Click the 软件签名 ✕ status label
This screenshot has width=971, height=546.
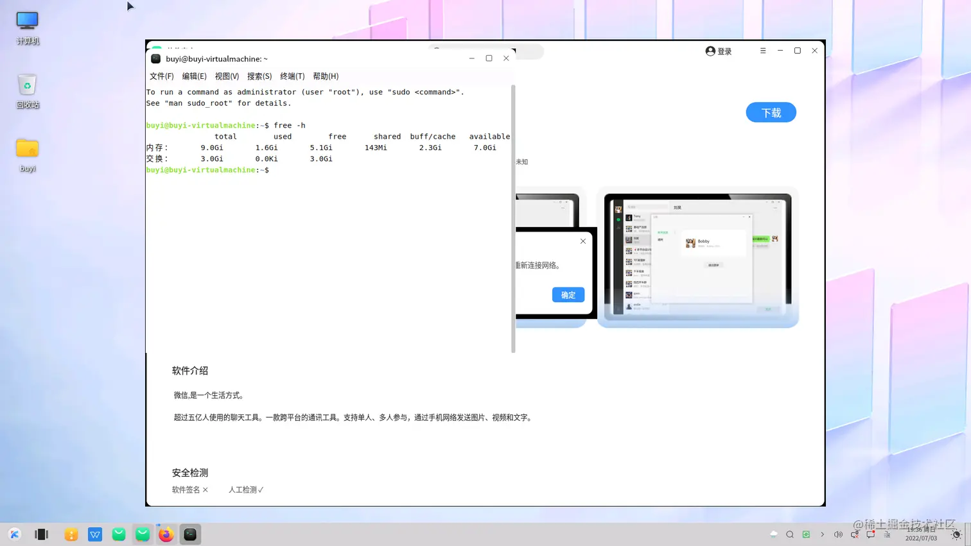point(190,490)
